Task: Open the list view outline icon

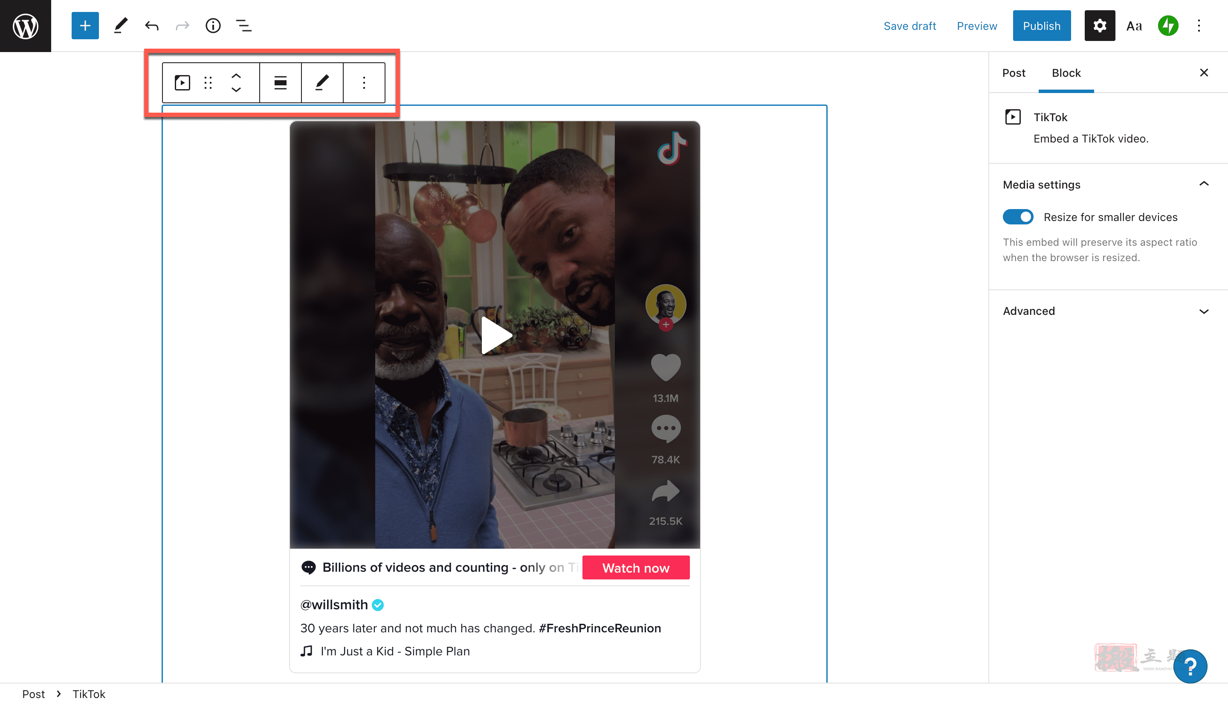Action: (x=244, y=26)
